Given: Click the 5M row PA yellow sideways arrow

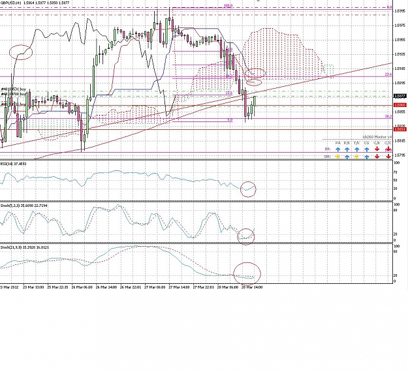Looking at the screenshot, I should coord(337,157).
